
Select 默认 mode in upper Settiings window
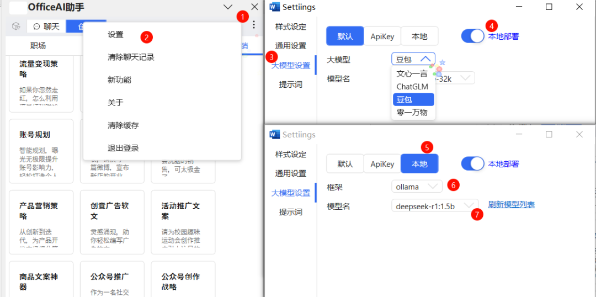pyautogui.click(x=345, y=36)
